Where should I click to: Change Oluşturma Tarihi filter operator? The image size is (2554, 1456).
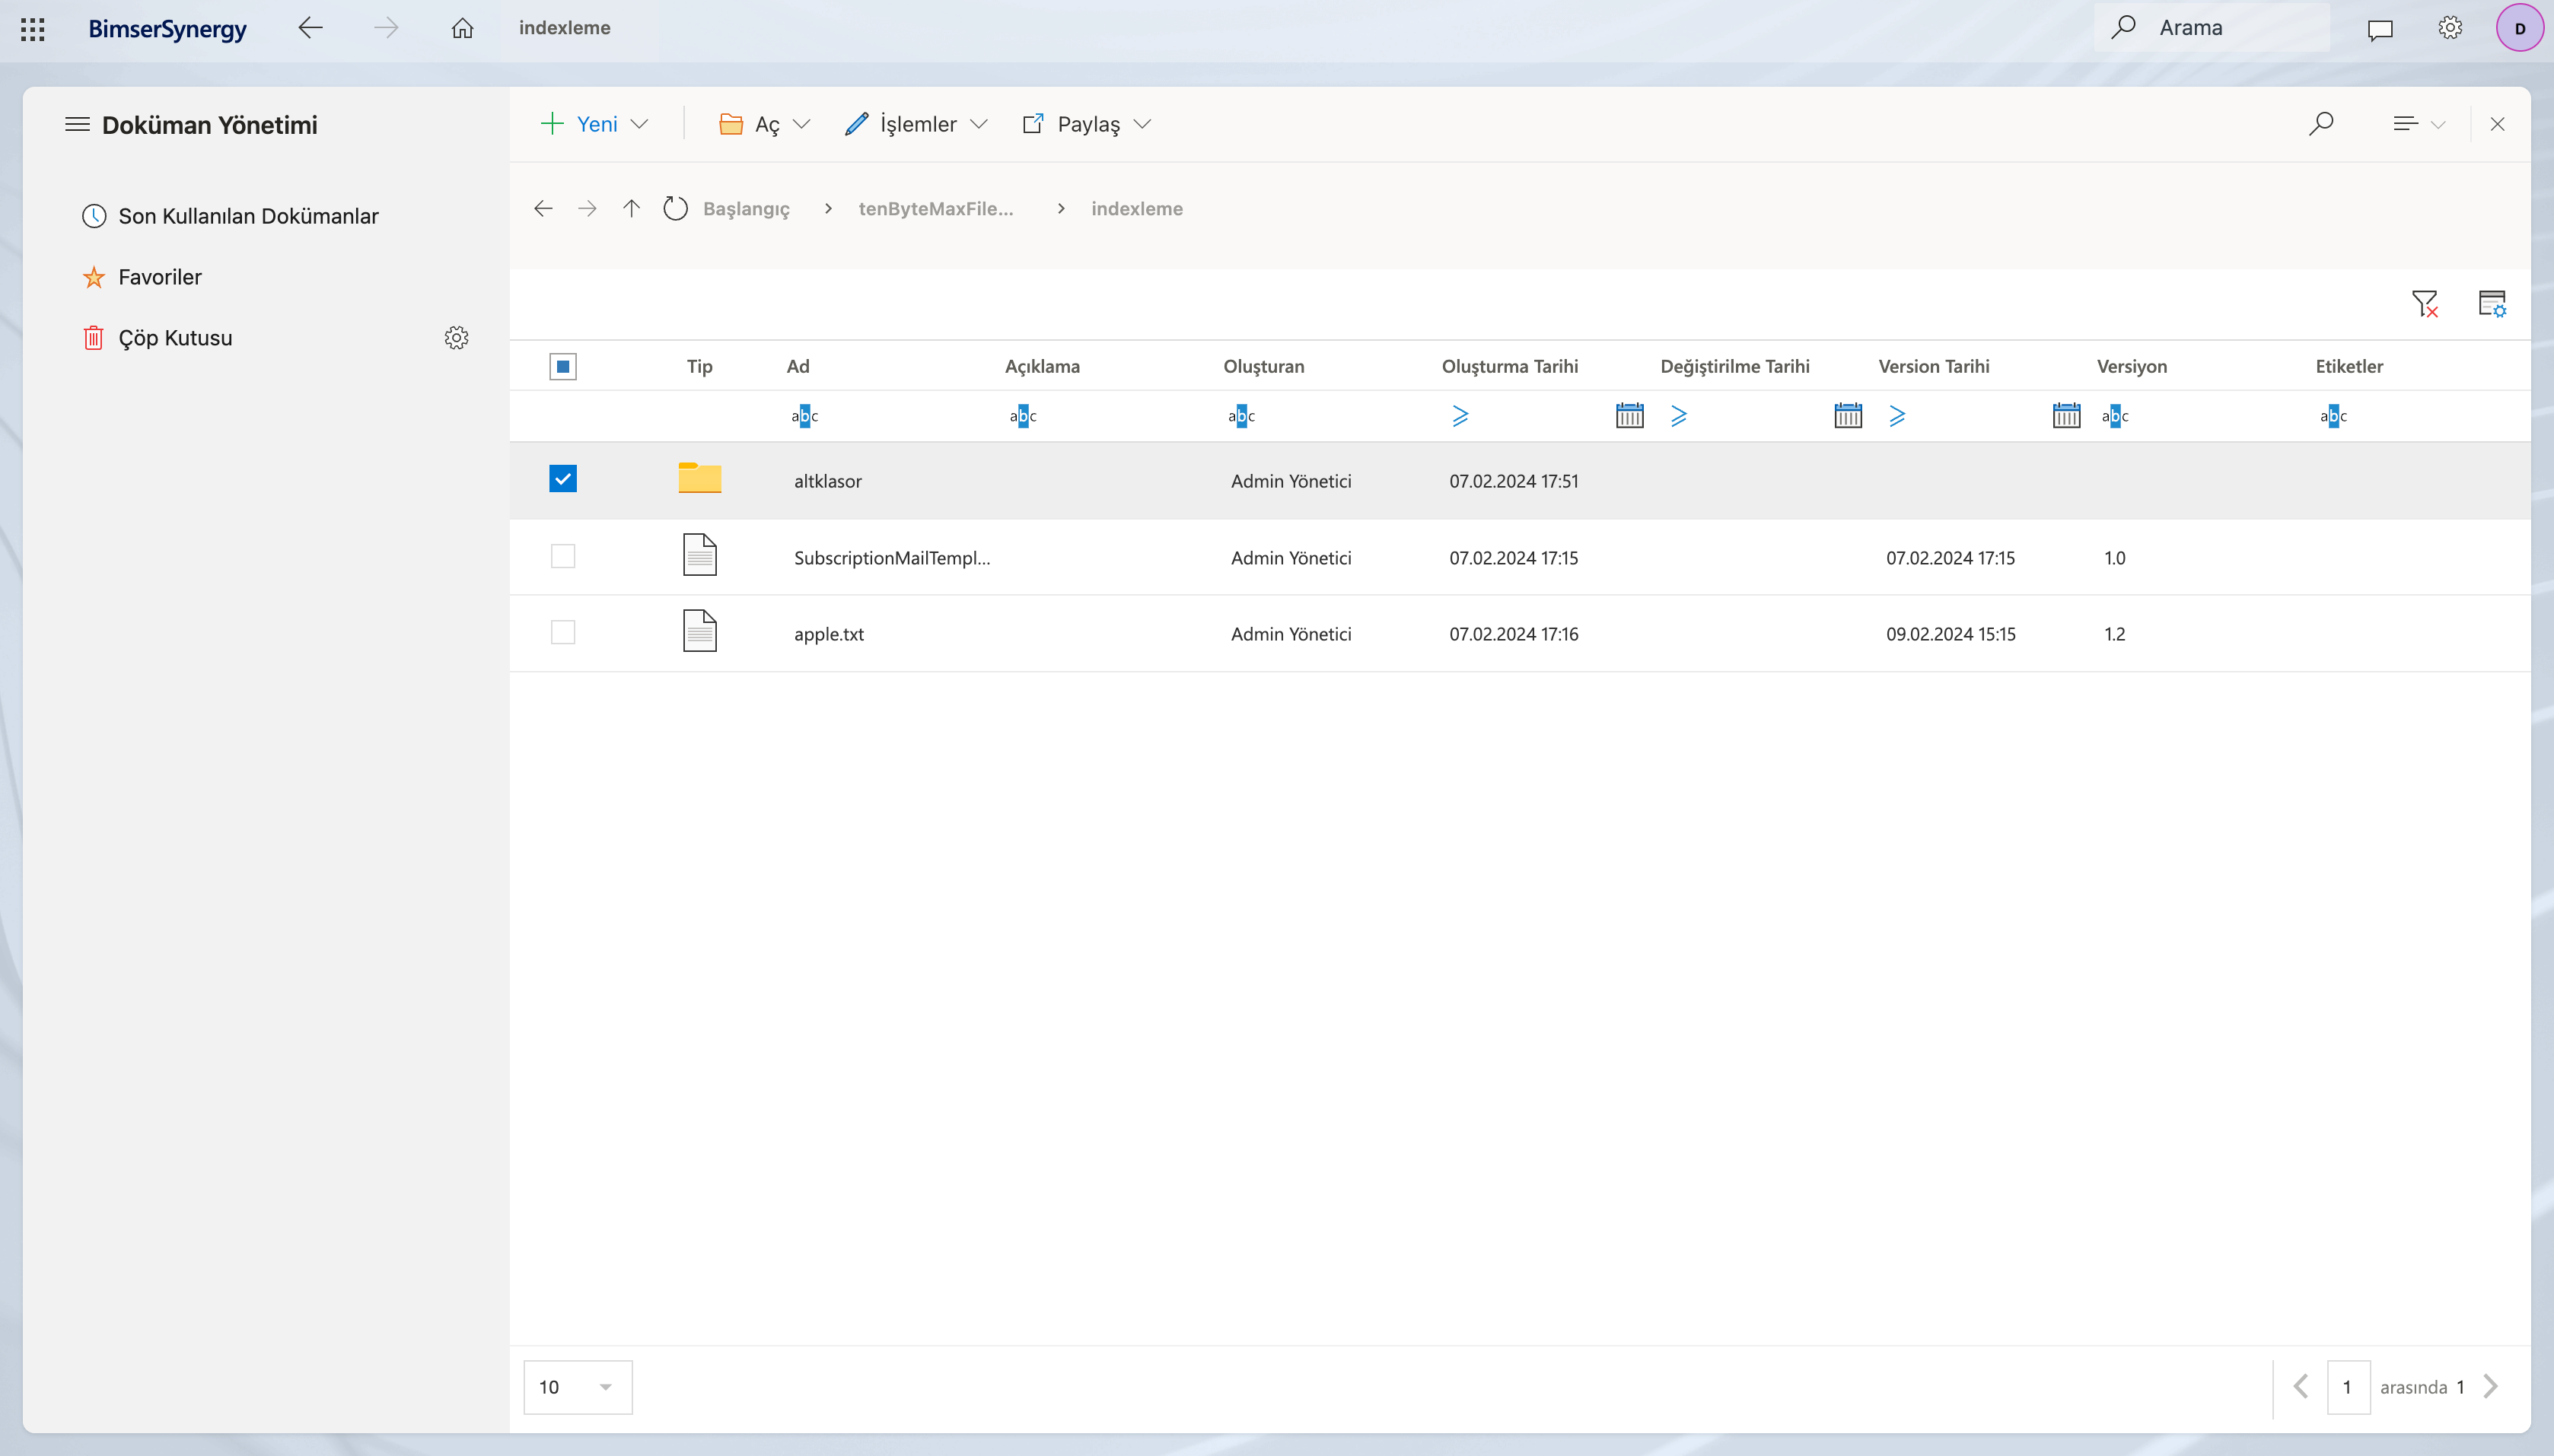point(1460,416)
